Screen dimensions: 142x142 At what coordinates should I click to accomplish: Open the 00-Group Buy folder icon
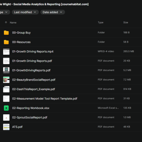[x=6, y=33]
